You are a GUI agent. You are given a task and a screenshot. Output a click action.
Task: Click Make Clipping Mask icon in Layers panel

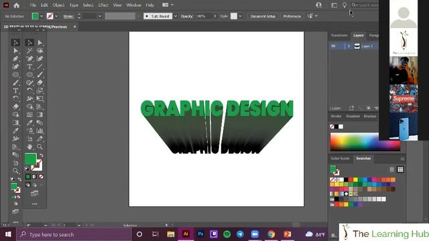[x=368, y=108]
